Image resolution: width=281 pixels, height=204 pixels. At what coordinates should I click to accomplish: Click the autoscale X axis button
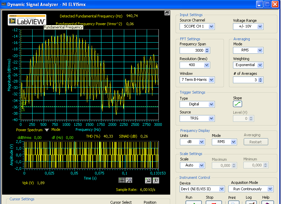(148, 180)
